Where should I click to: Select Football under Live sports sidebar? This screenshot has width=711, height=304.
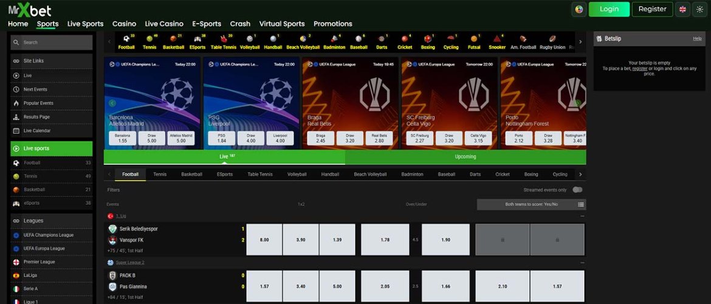52,163
